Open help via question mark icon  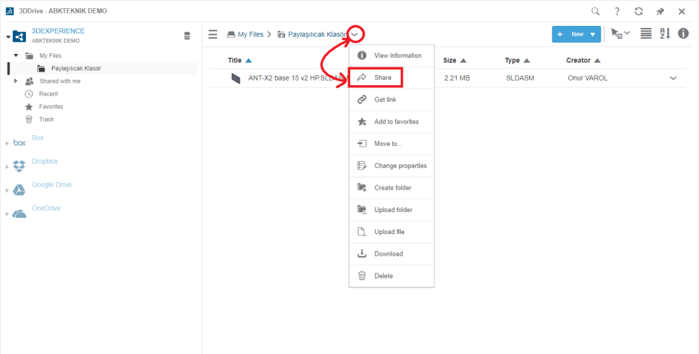617,12
